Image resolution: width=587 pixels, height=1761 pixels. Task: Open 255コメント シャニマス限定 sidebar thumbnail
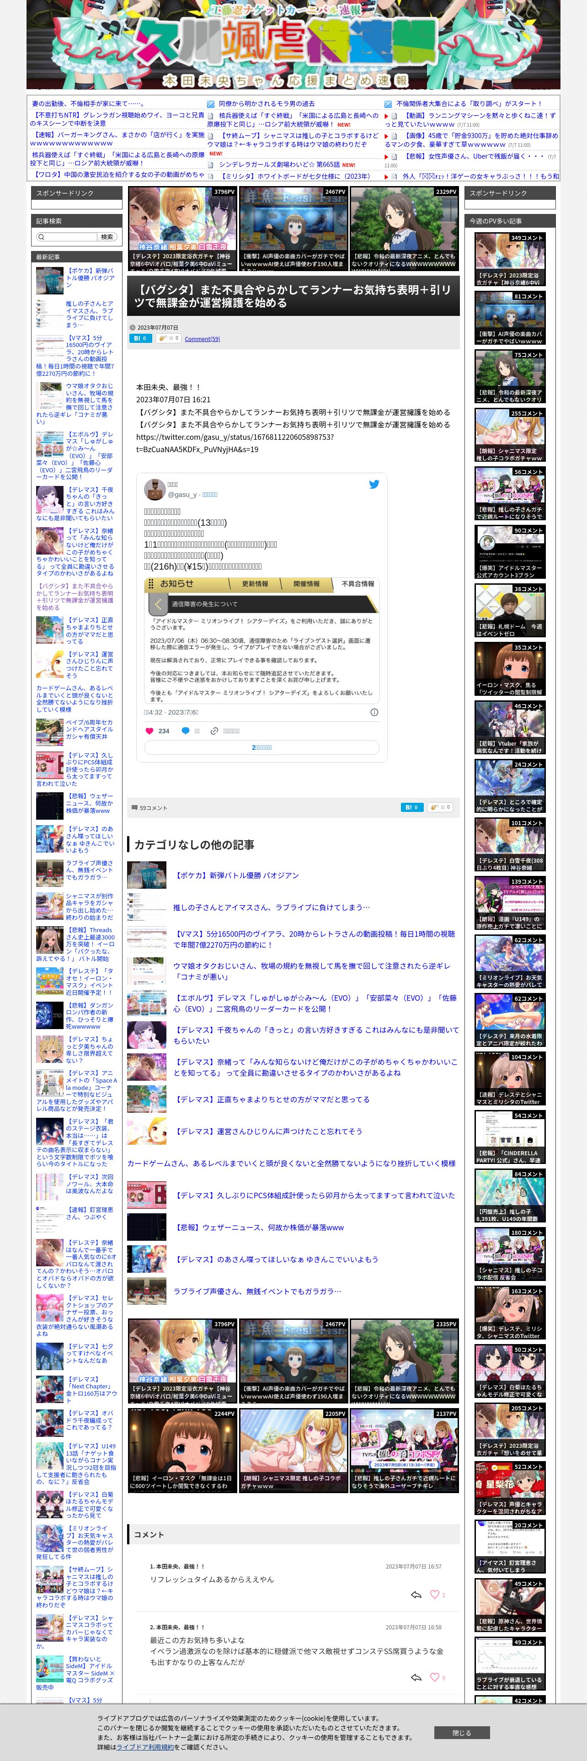[510, 436]
